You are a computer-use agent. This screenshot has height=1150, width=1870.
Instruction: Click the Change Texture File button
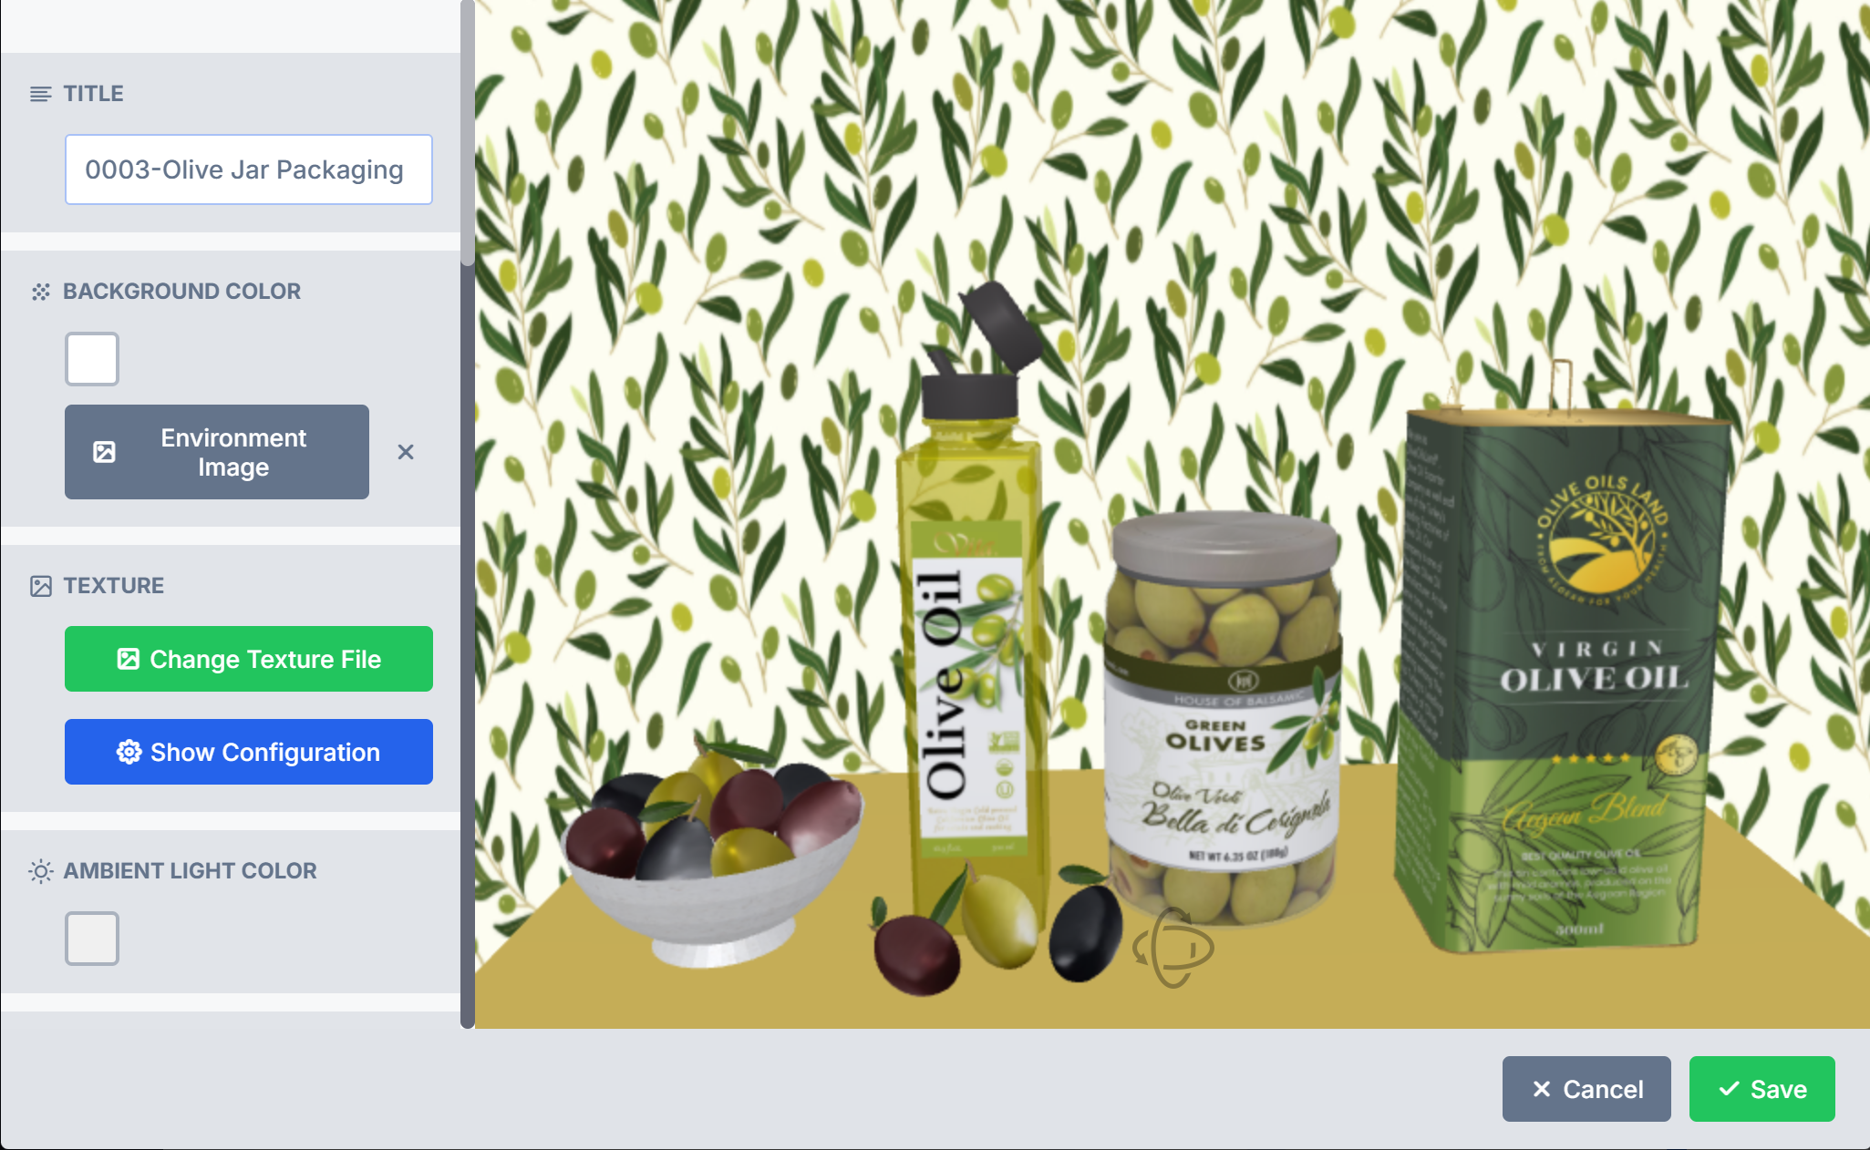(x=249, y=659)
